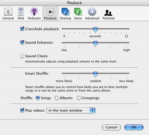
Task: Disable the Crossfade playback checkbox
Action: 22,29
